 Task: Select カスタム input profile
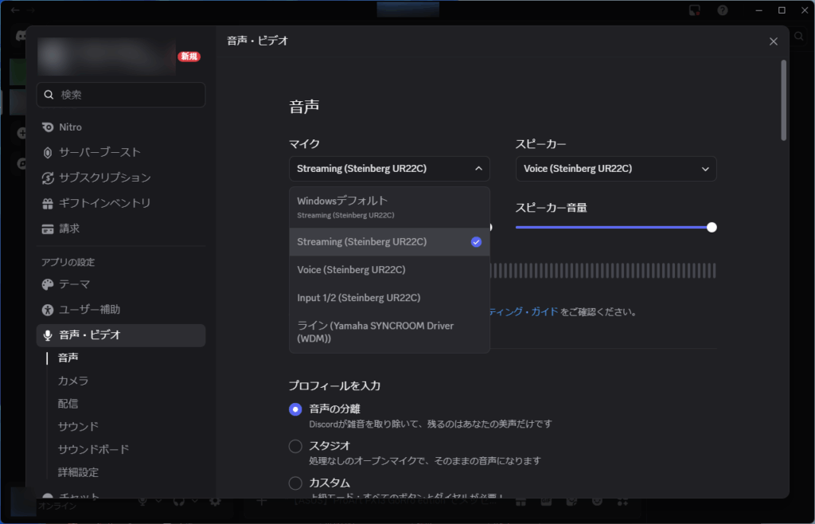coord(295,483)
